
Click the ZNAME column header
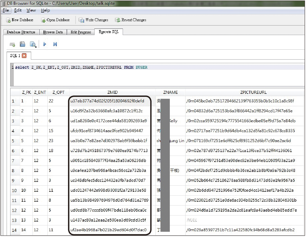(x=170, y=92)
